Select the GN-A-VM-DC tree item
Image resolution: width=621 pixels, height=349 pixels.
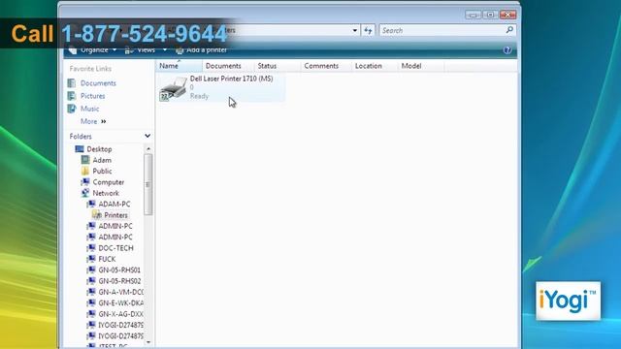(120, 292)
